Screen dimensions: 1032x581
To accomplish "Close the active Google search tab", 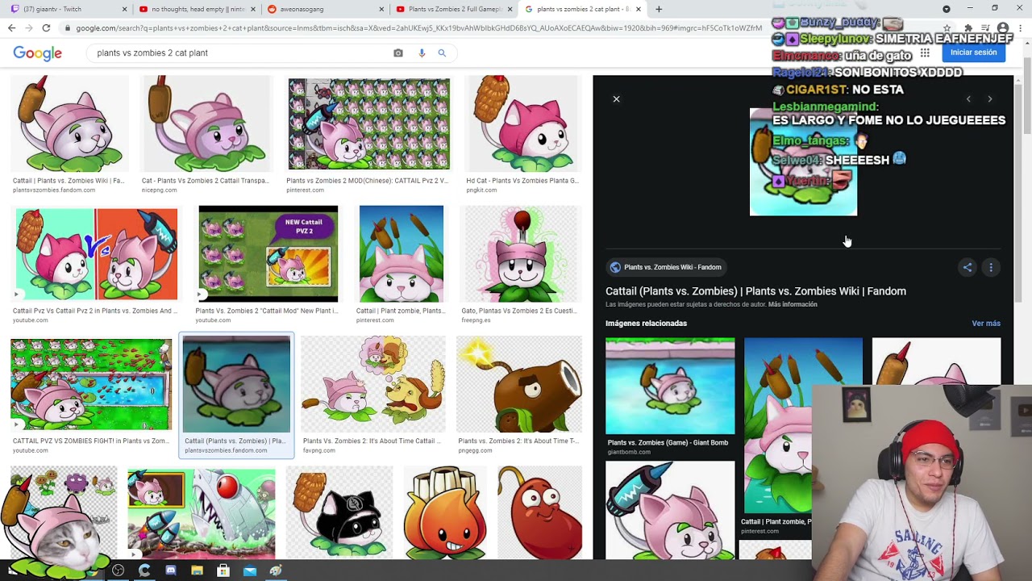I will coord(639,9).
